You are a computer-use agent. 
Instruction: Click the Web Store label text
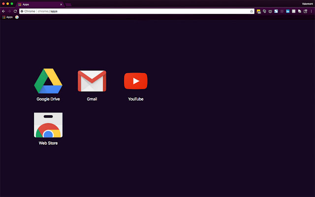tap(48, 143)
